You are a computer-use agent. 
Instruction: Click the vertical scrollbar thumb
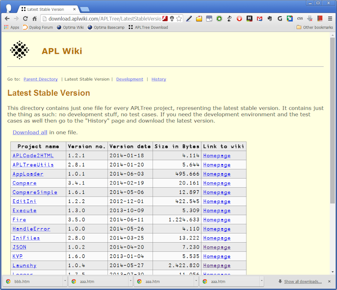[x=332, y=120]
